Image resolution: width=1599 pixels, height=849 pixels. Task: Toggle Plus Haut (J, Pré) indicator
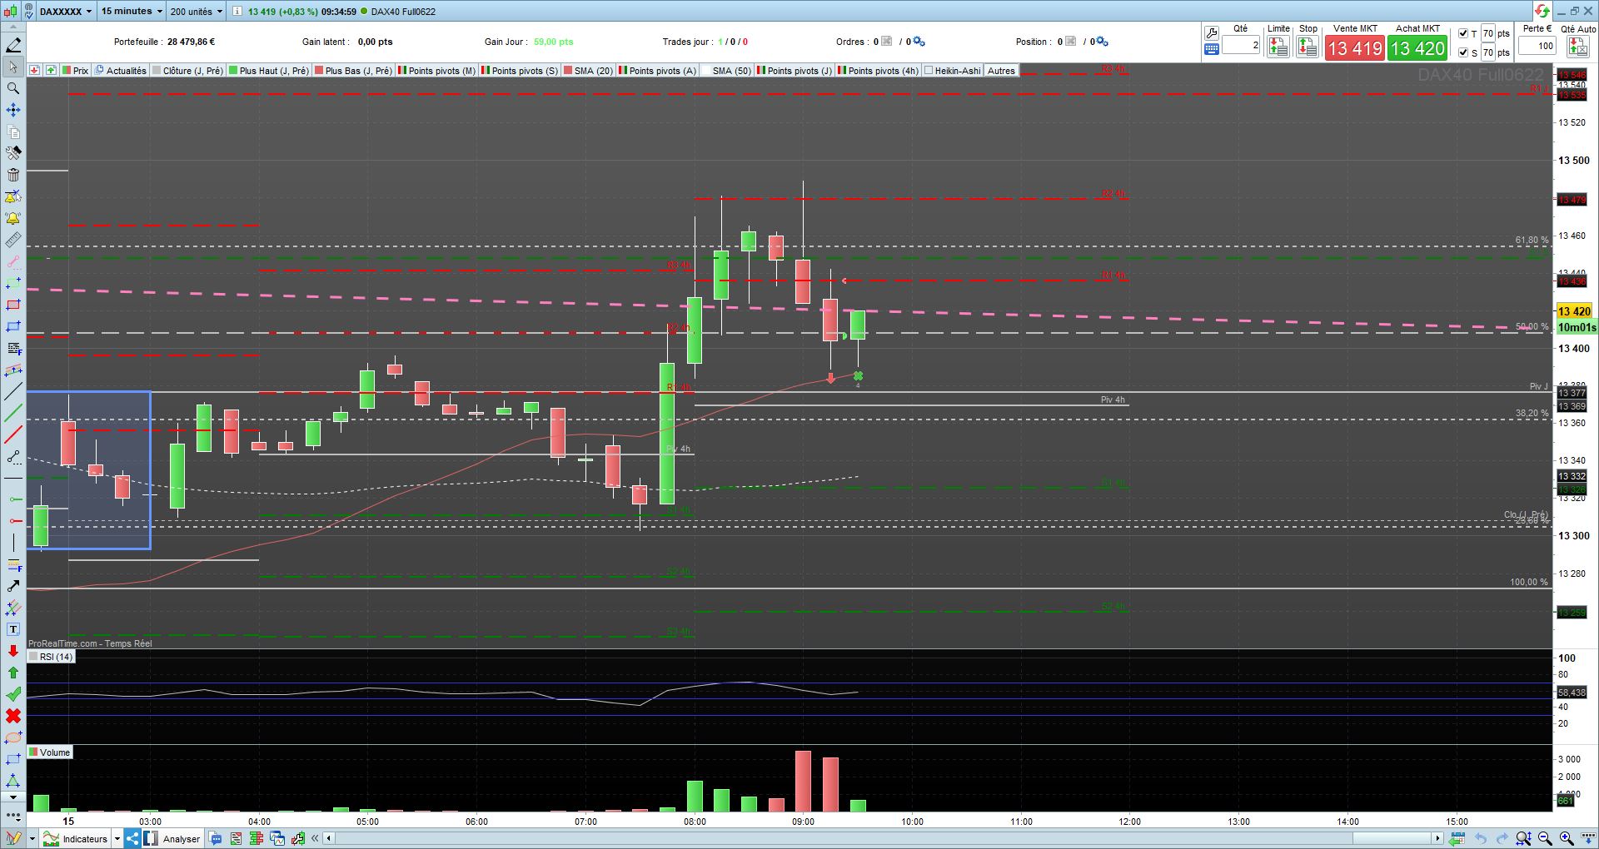tap(269, 71)
